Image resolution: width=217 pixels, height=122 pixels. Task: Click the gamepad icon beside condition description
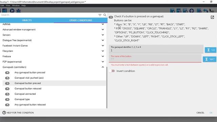(111, 17)
